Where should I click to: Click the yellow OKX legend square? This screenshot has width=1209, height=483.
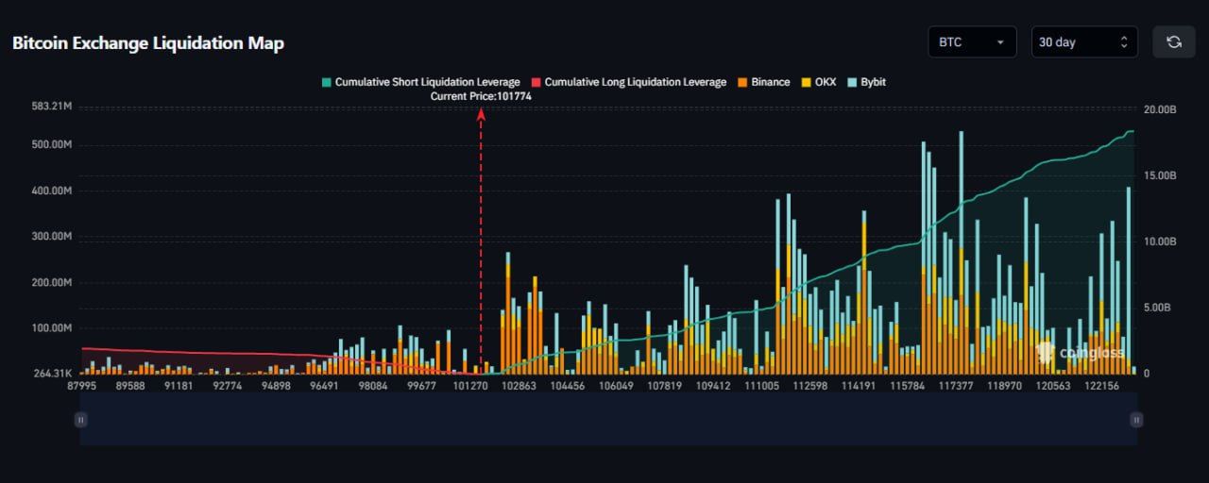coord(806,82)
